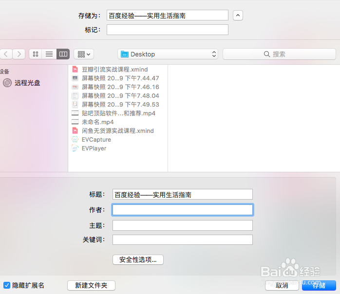
Task: Switch to icon grid view
Action: click(x=36, y=54)
